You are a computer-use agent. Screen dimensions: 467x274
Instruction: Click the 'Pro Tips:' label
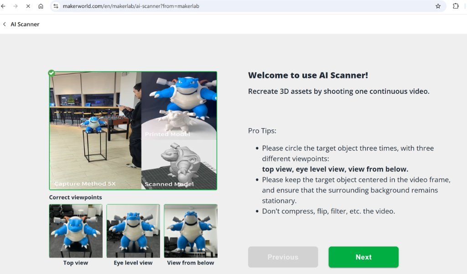pyautogui.click(x=262, y=131)
